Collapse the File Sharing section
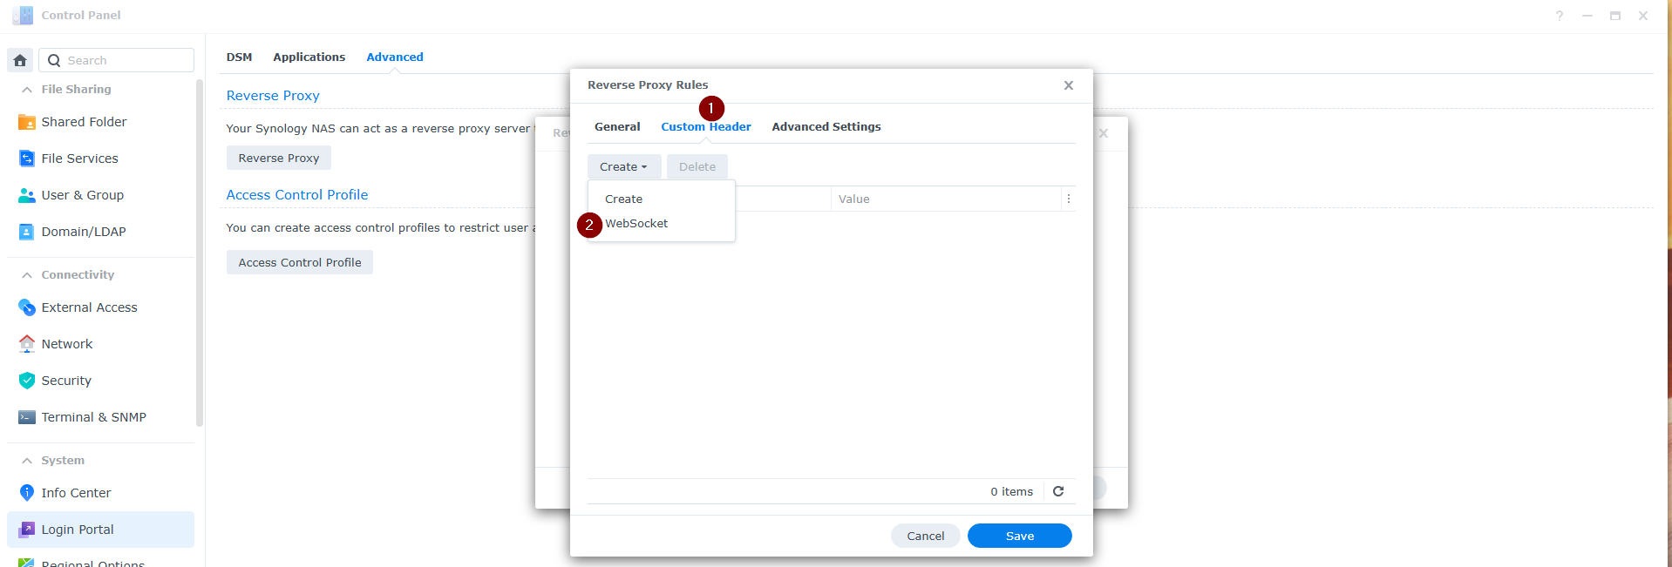 27,90
